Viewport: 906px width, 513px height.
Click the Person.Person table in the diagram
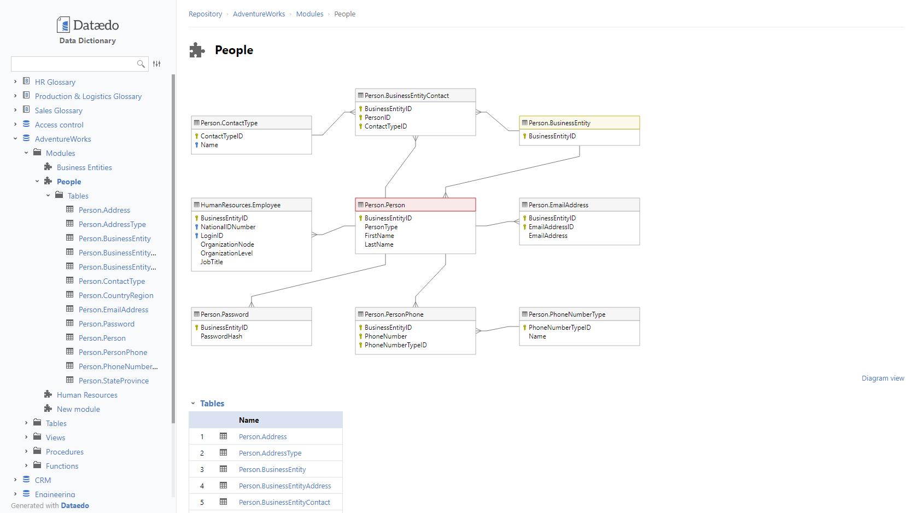(x=415, y=205)
